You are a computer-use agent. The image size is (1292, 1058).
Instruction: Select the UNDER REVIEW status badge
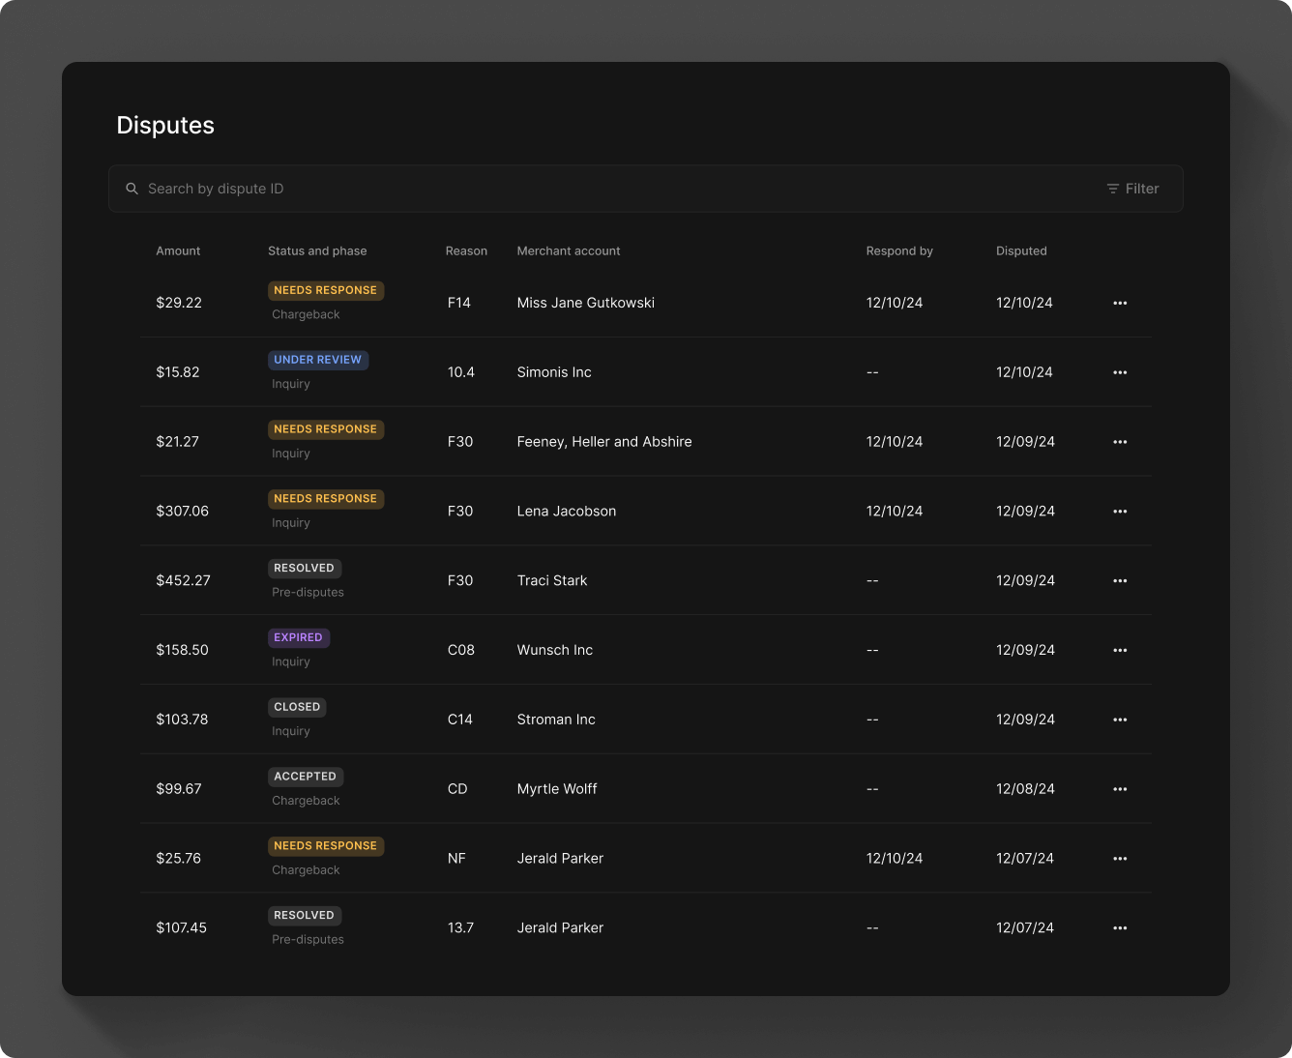click(318, 360)
